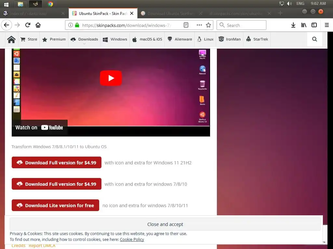The height and width of the screenshot is (249, 333).
Task: Click the 'Transform Windows 7/8/8.1/10/11 to Ubuntu OS' text
Action: pos(59,147)
